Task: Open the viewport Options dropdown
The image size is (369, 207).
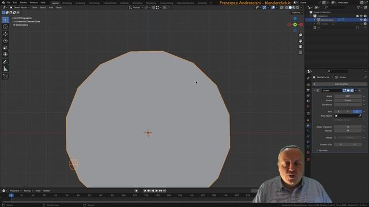Action: pyautogui.click(x=298, y=13)
